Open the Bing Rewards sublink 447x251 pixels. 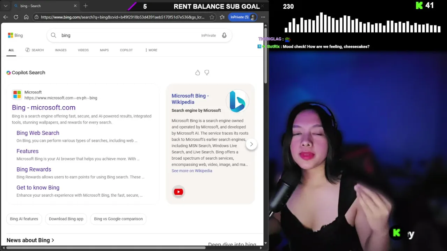(x=34, y=169)
